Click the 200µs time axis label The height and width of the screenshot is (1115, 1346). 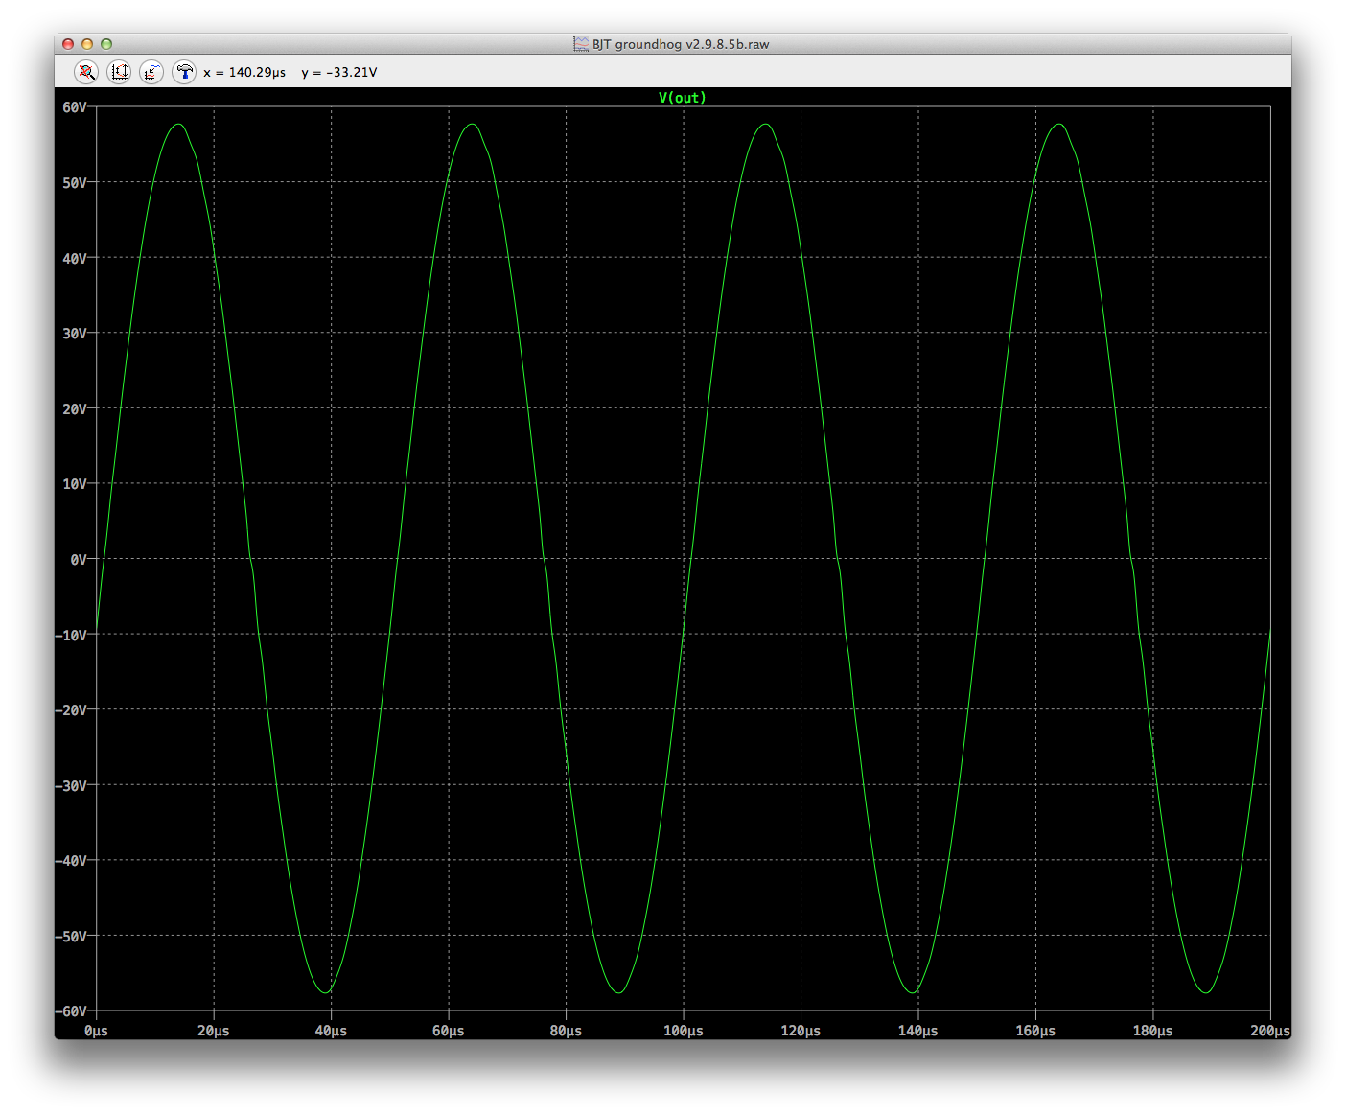click(x=1269, y=1031)
